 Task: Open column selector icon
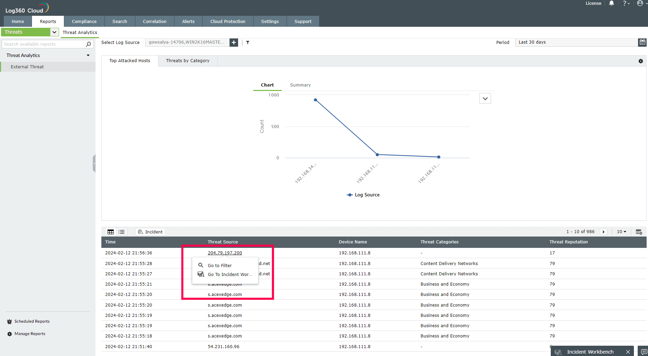[639, 232]
